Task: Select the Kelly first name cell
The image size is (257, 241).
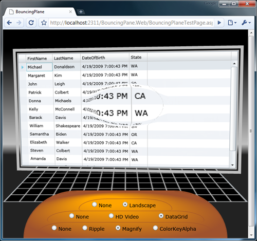Action: tap(41, 109)
